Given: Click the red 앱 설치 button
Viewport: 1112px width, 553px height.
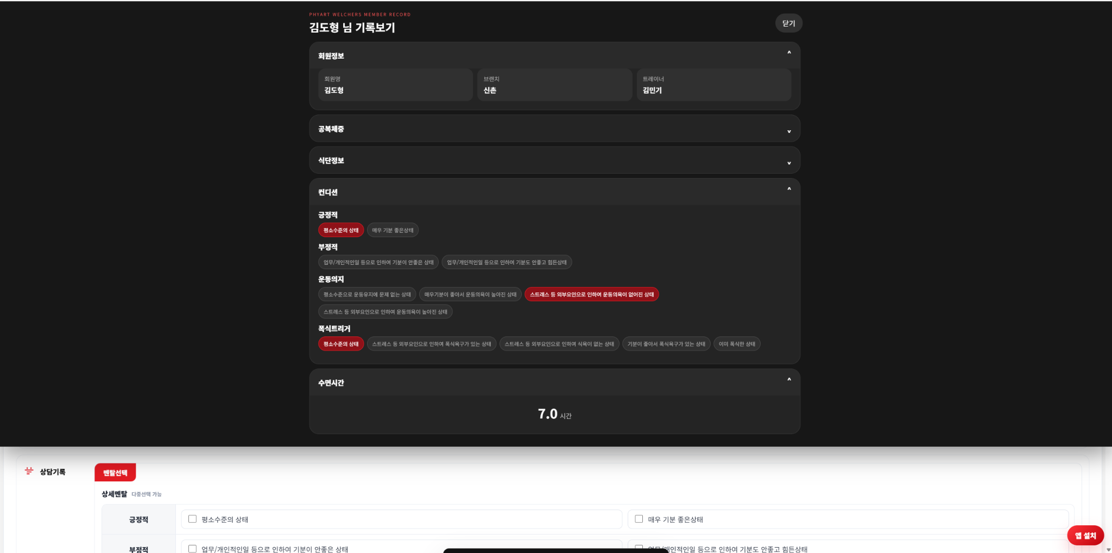Looking at the screenshot, I should point(1085,536).
